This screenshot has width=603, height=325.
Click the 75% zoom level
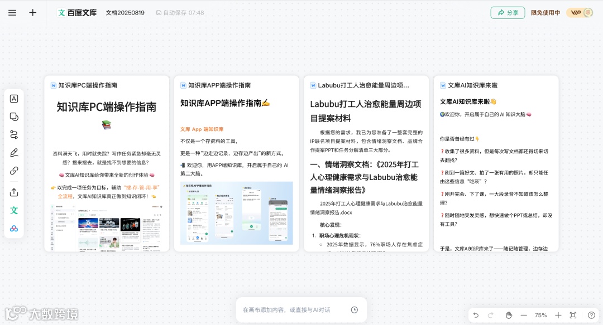pyautogui.click(x=540, y=315)
